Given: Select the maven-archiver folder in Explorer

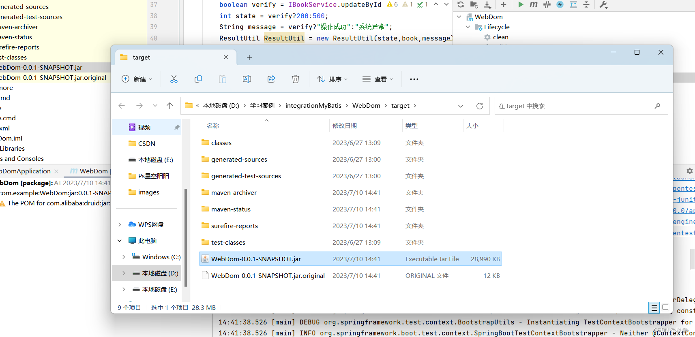Looking at the screenshot, I should pos(351,192).
